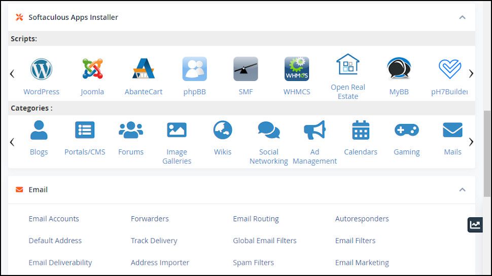Viewport: 492px width, 276px height.
Task: Open Spam Filters
Action: coord(253,262)
